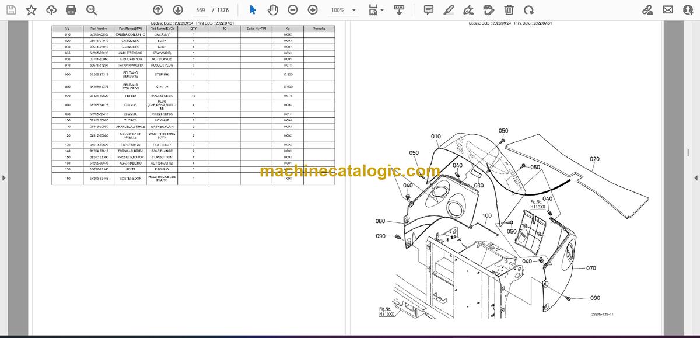Open the find text magnifier tool

[x=91, y=10]
